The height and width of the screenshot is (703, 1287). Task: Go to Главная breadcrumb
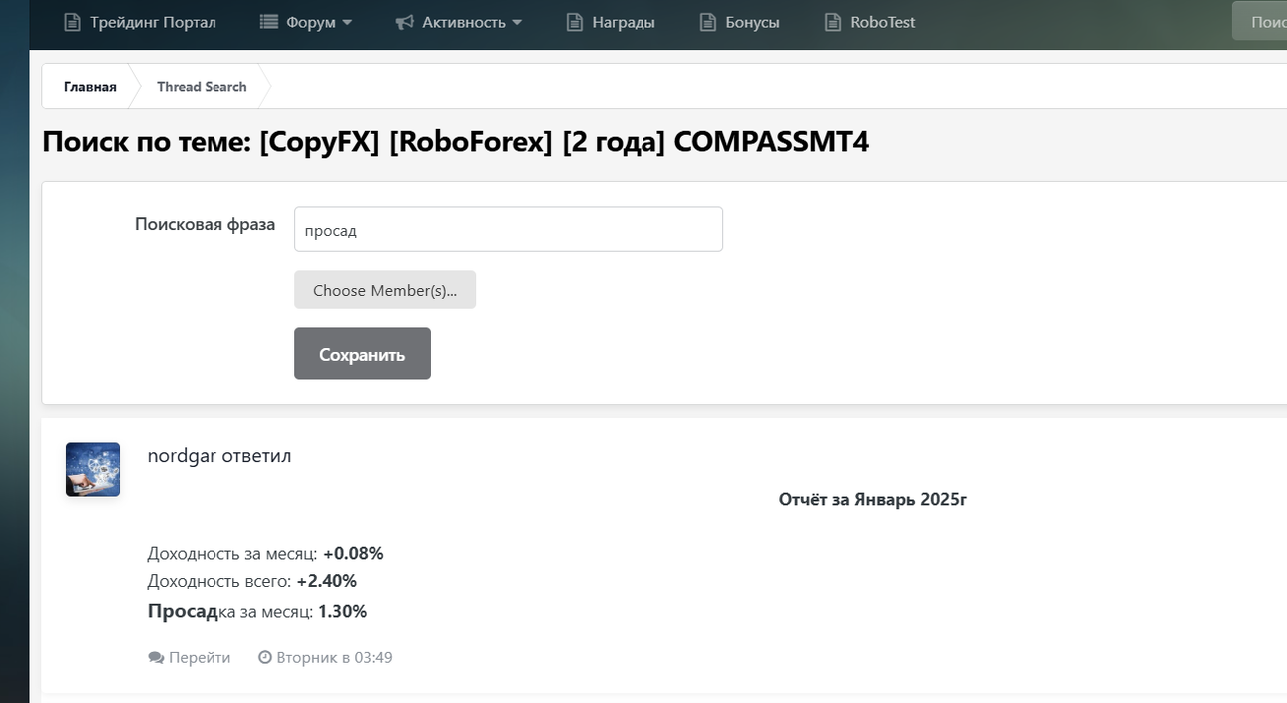90,87
